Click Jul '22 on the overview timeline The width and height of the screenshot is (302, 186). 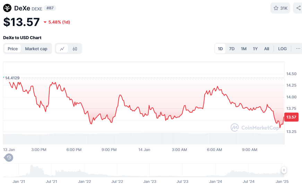pos(117,181)
